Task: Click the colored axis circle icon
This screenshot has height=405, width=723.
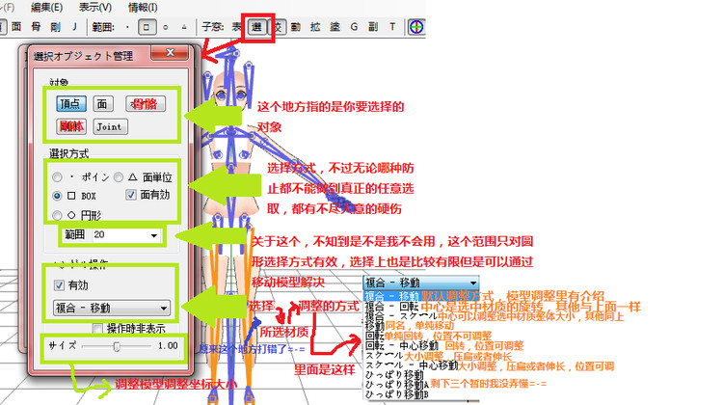Action: tap(416, 27)
